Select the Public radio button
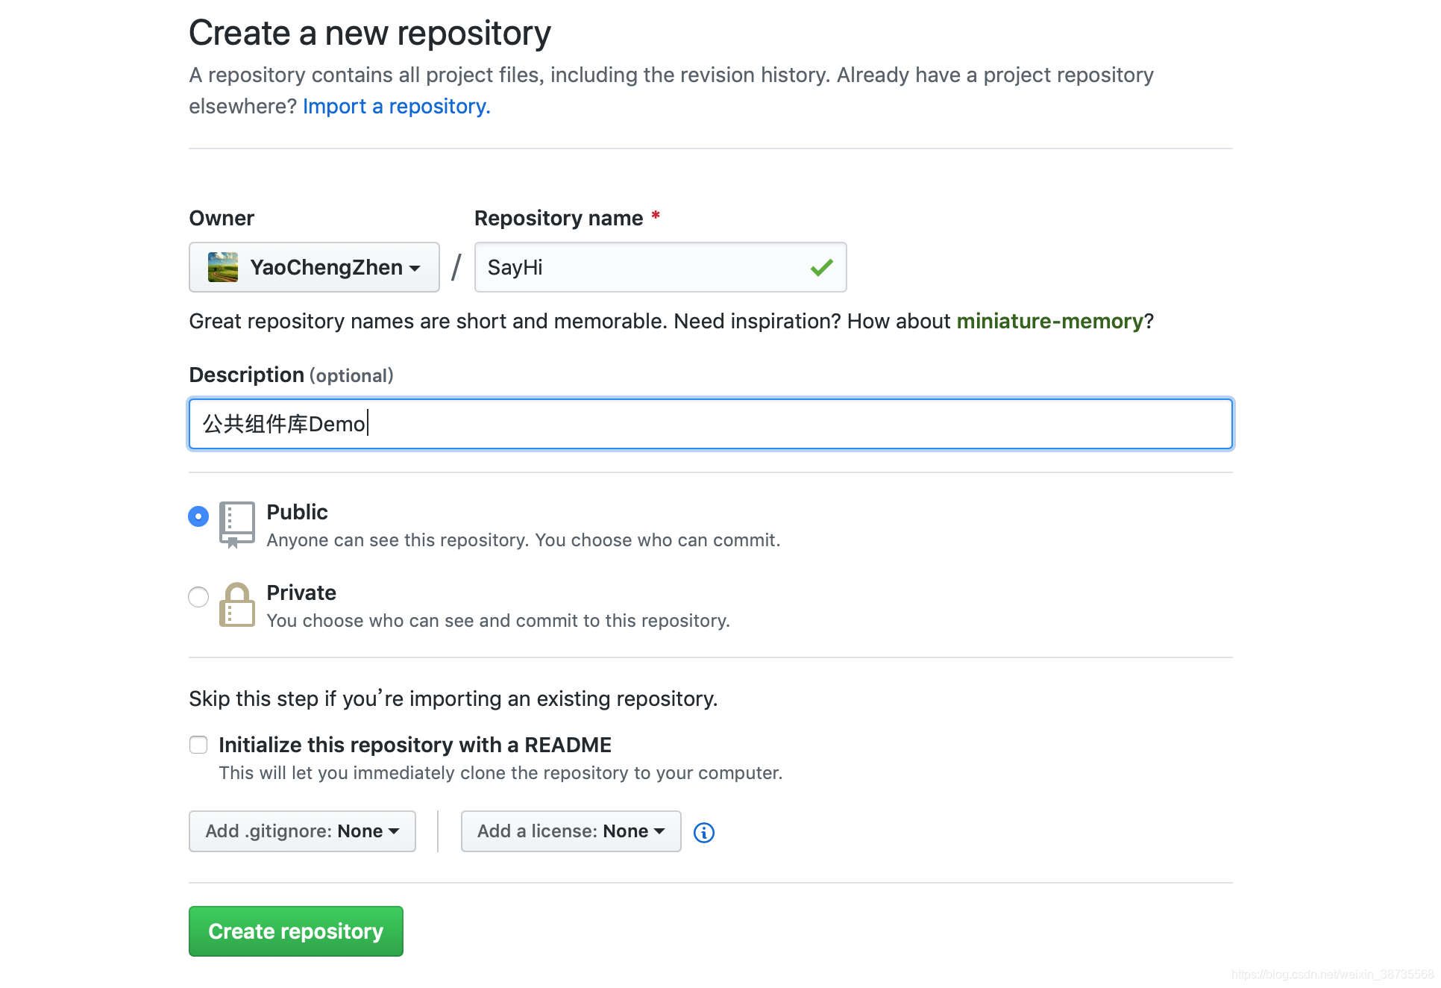 pyautogui.click(x=198, y=516)
